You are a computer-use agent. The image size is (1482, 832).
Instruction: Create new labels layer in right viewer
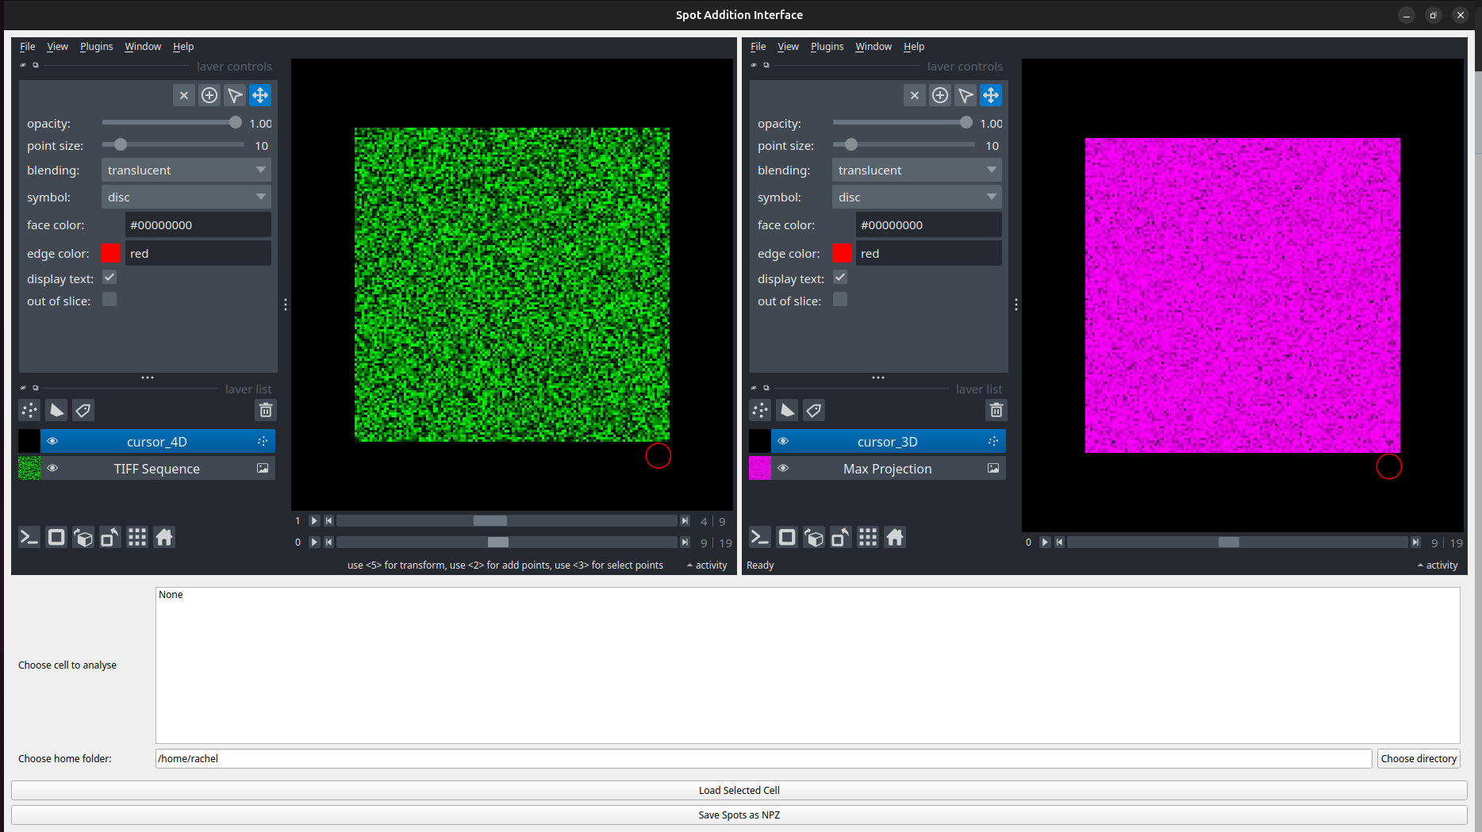pyautogui.click(x=814, y=410)
